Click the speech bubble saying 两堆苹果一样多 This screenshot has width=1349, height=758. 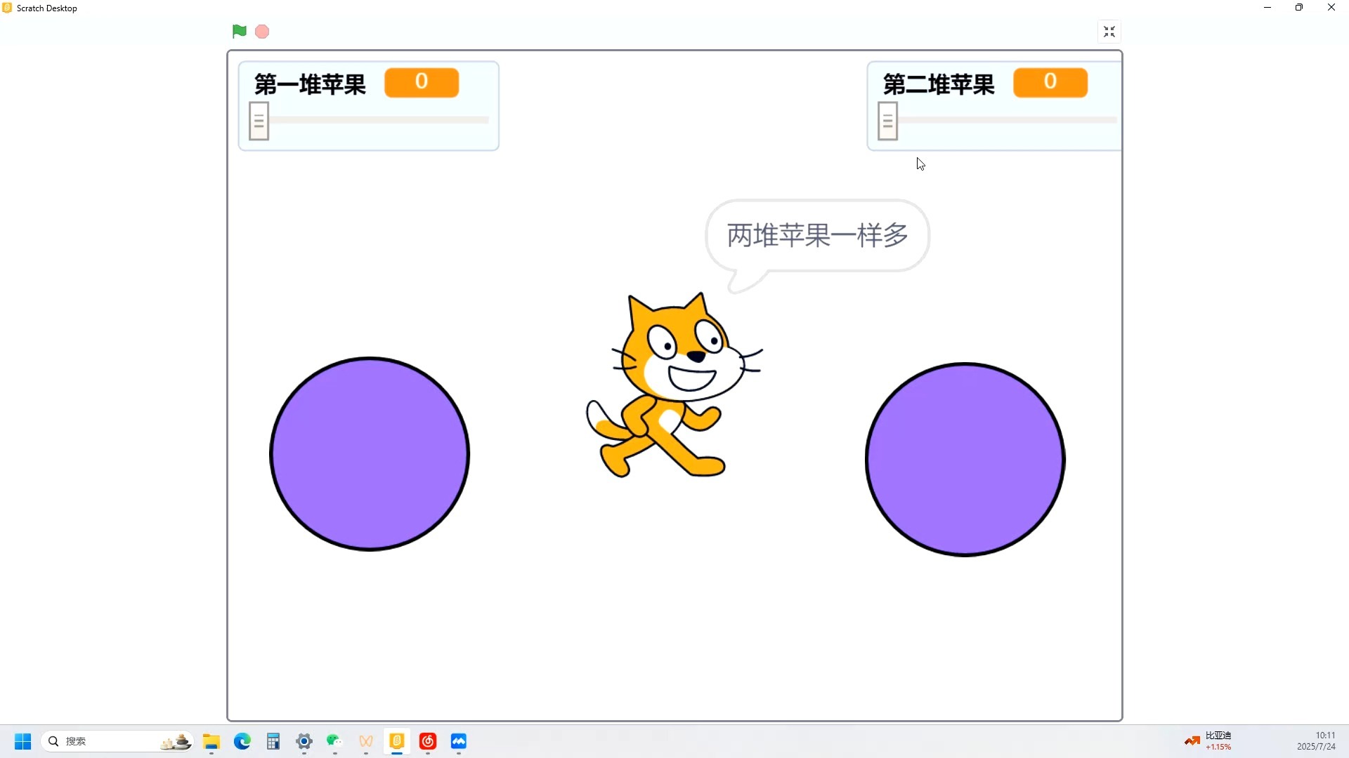(x=816, y=235)
